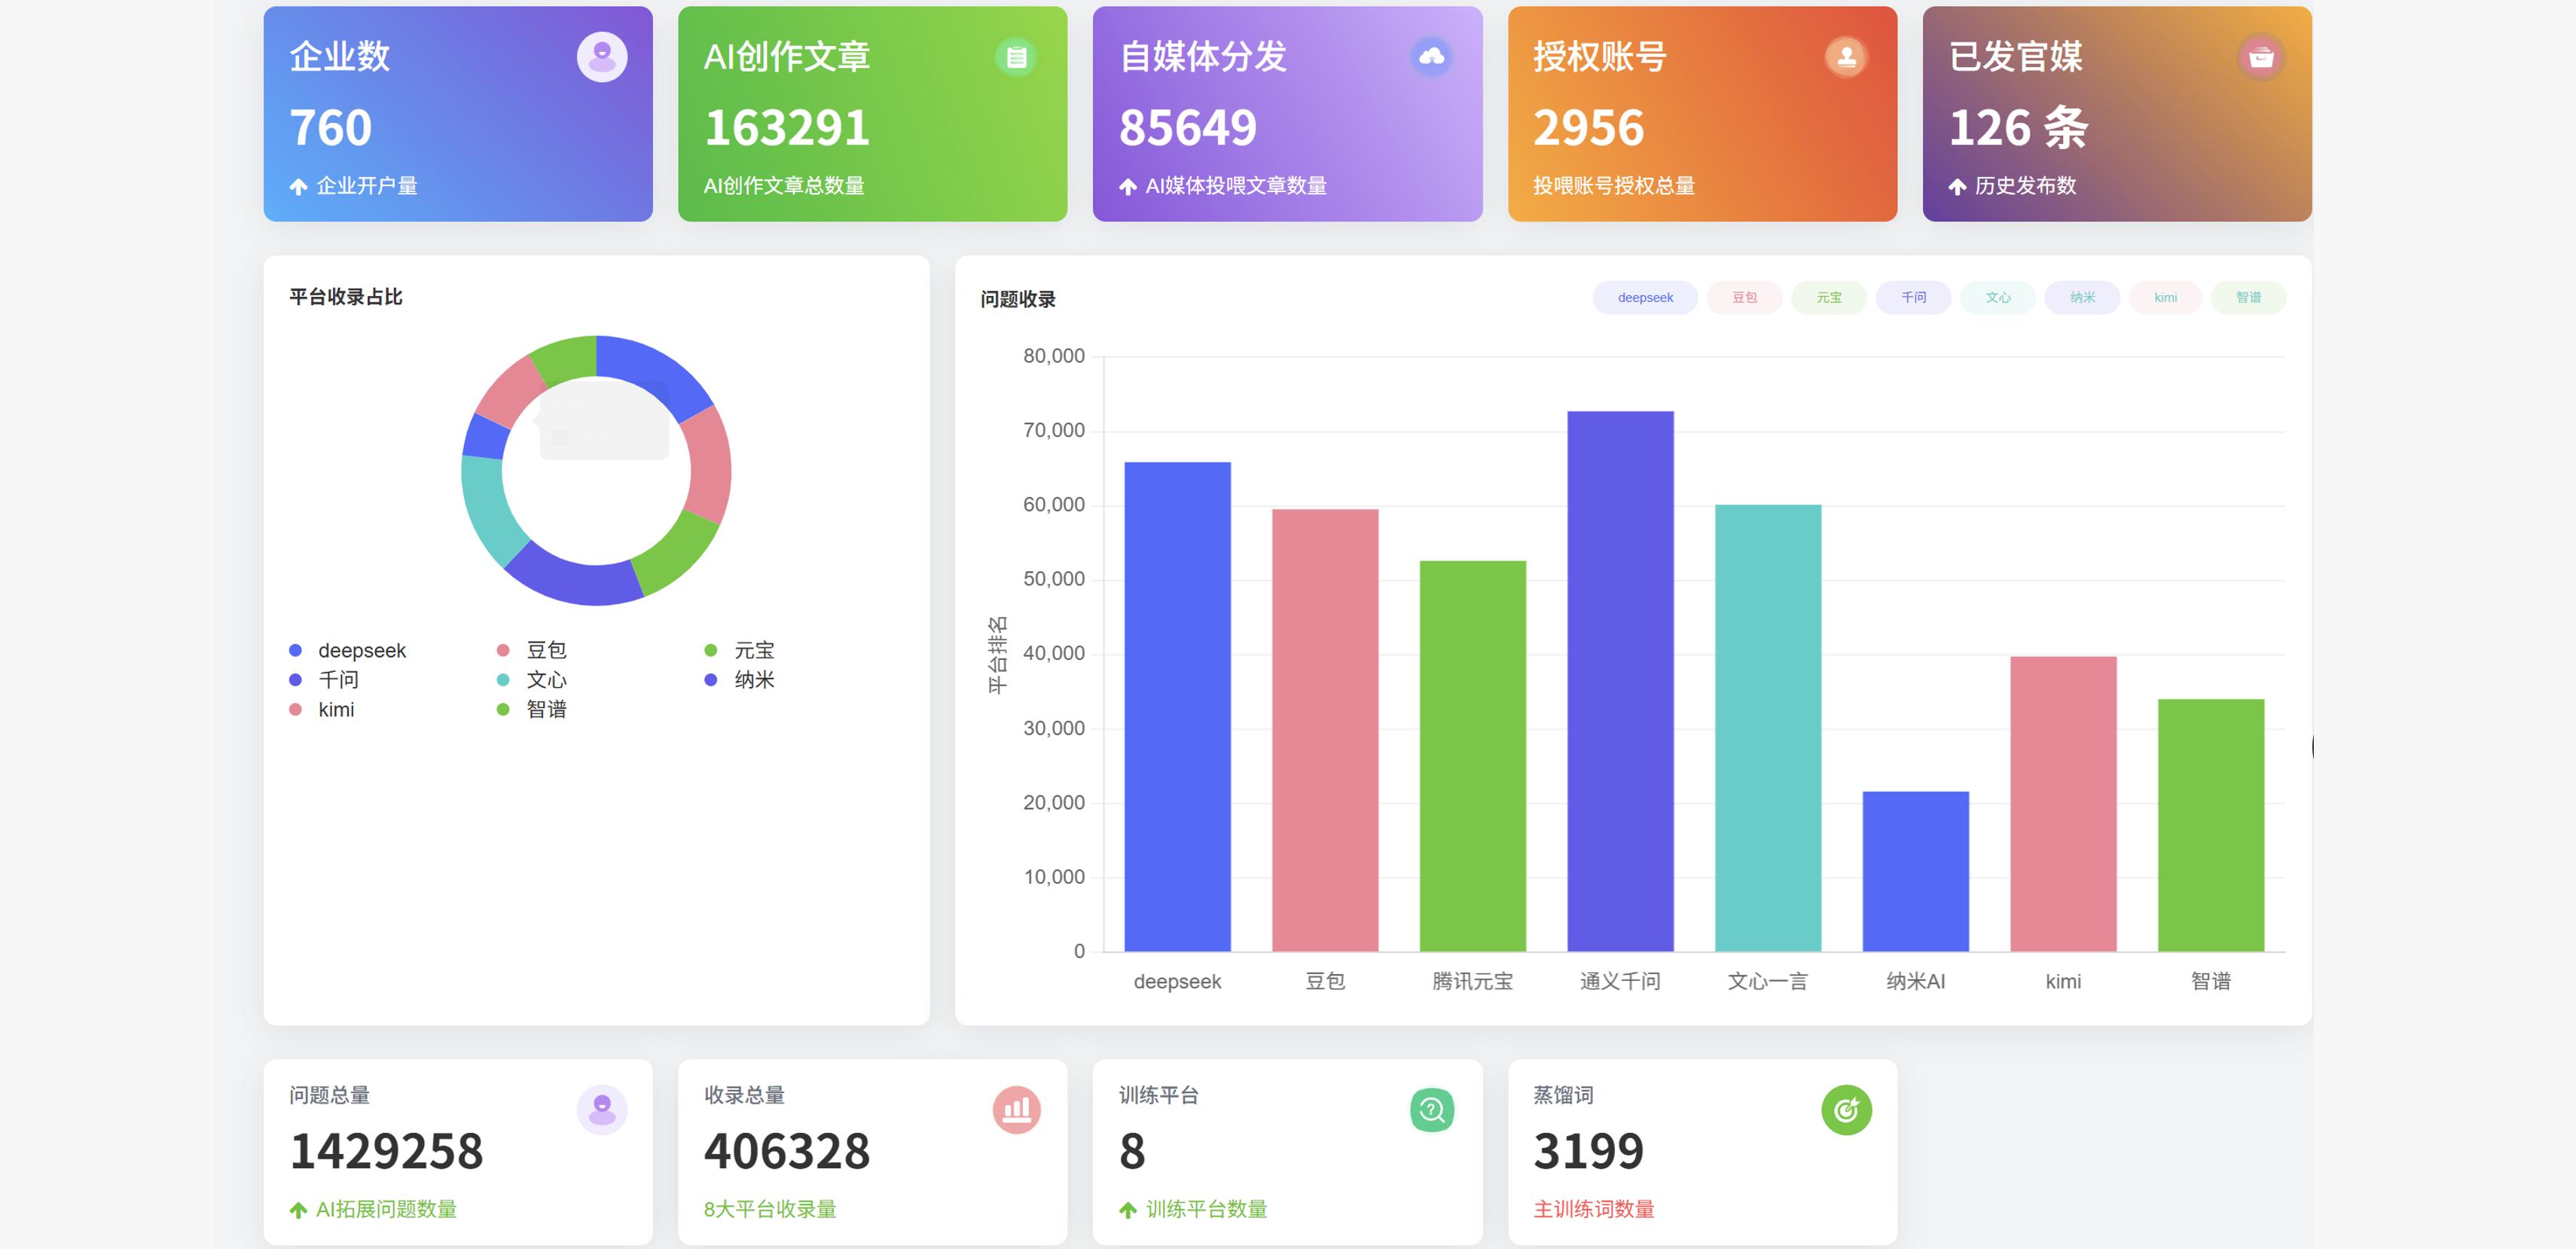Screen dimensions: 2576x1249
Task: Click the person icon on 授权账号 card
Action: 1846,57
